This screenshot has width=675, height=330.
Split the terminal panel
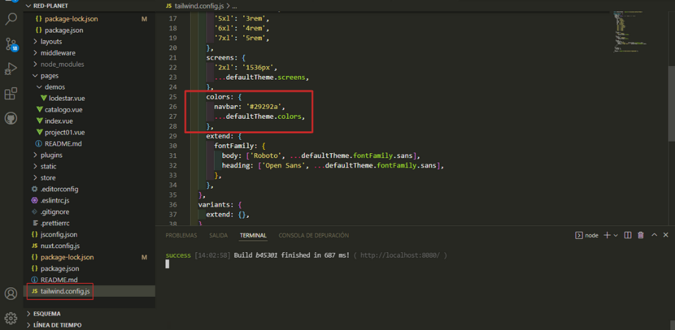[628, 235]
